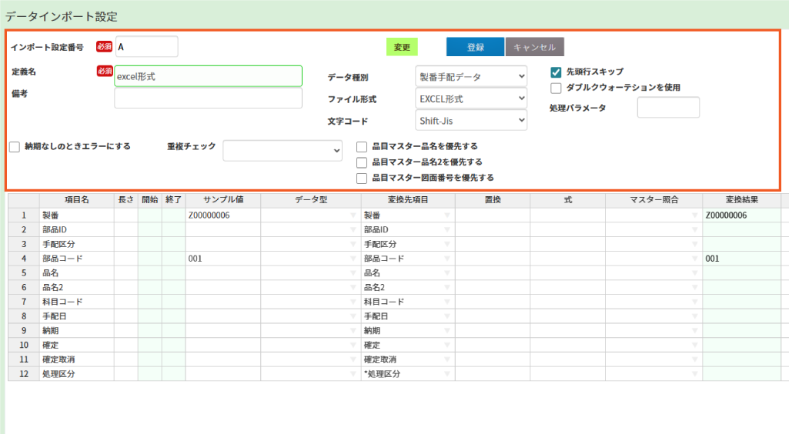Open 変換先項目 dropdown arrow in 製番 row
Image resolution: width=789 pixels, height=434 pixels.
(447, 215)
